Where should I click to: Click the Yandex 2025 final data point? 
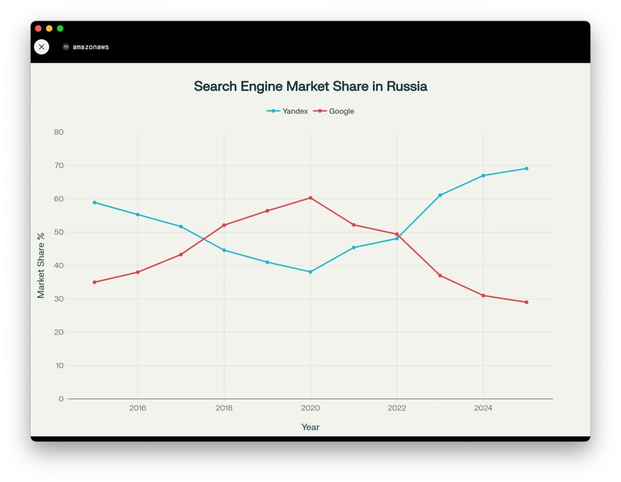pyautogui.click(x=527, y=168)
